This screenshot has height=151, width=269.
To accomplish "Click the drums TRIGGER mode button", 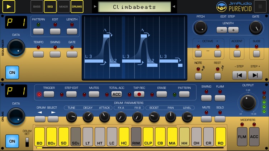I will click(x=49, y=94).
